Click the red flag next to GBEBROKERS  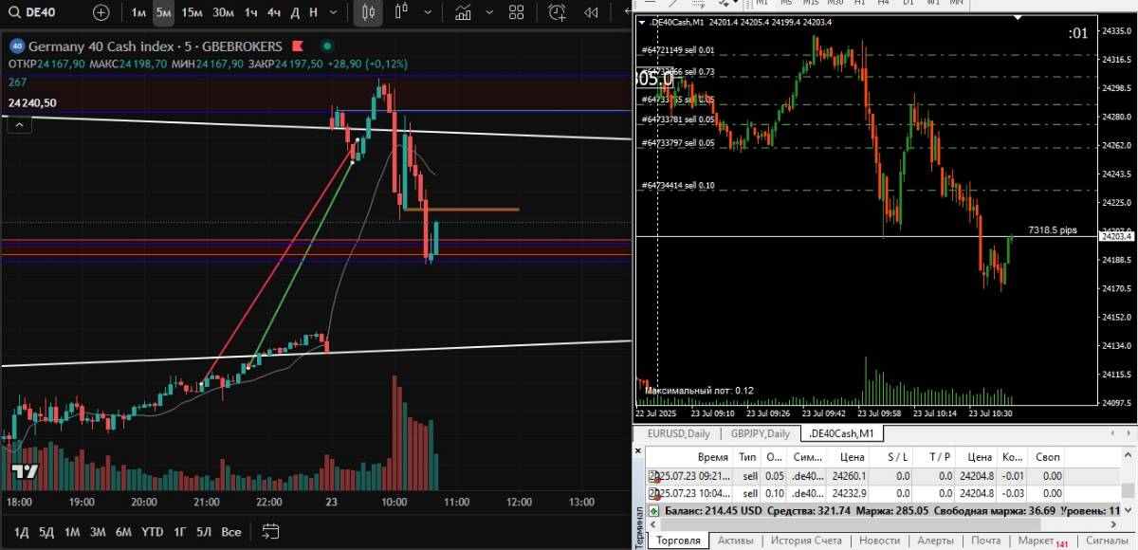tap(298, 46)
